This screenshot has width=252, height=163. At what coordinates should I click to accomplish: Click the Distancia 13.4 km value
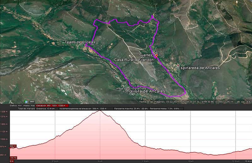45,109
